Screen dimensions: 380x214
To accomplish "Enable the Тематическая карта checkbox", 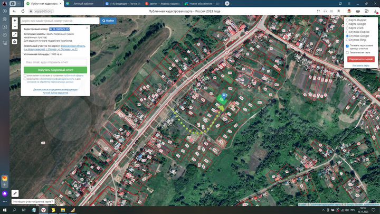I will pyautogui.click(x=347, y=52).
